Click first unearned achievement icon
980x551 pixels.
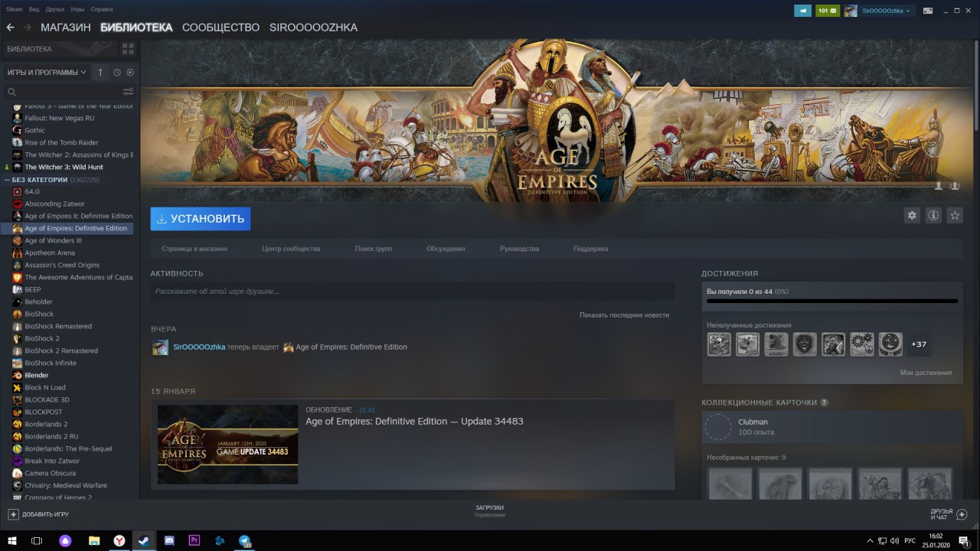(x=719, y=344)
